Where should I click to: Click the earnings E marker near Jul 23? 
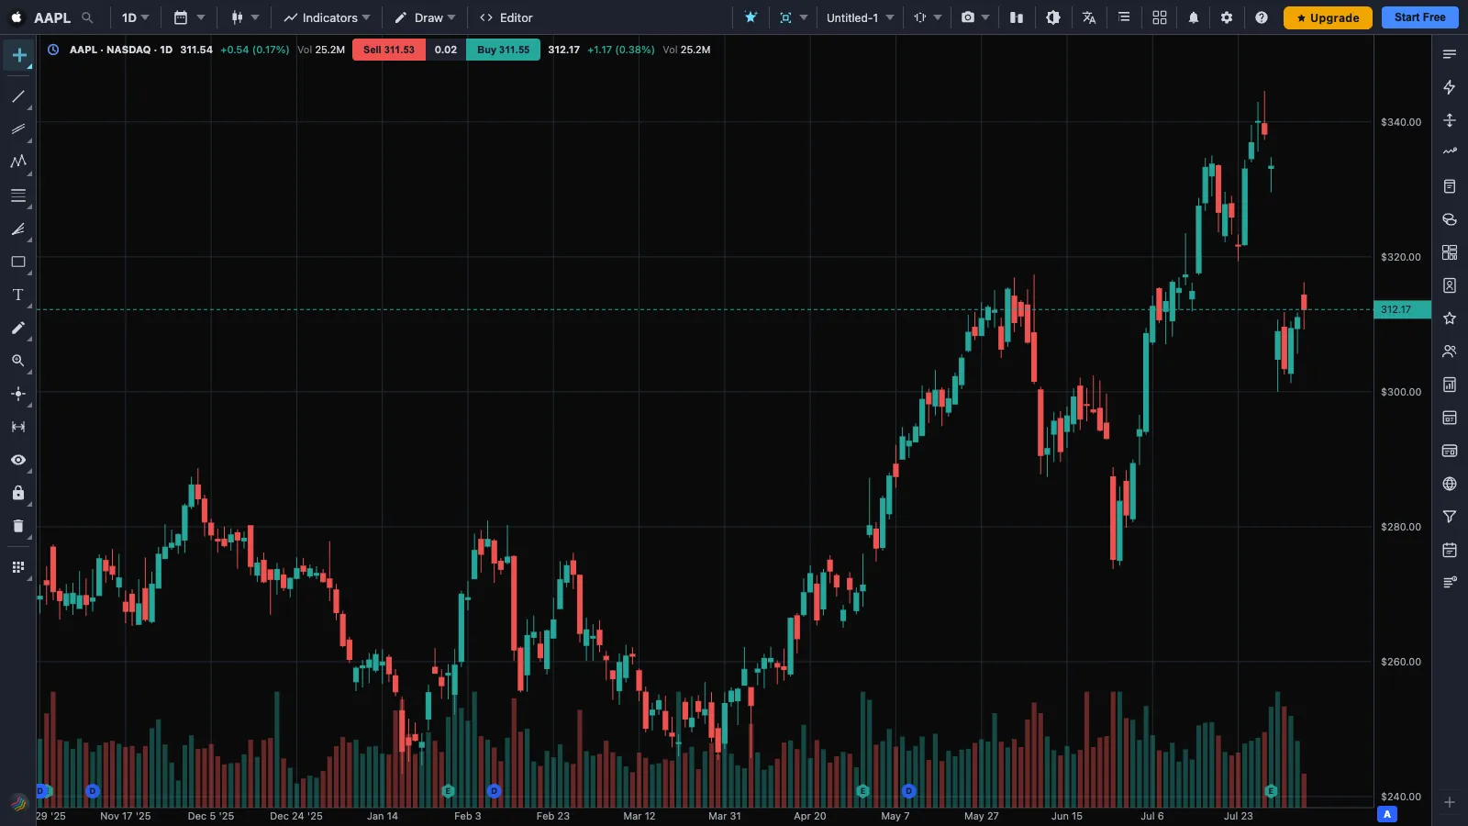pyautogui.click(x=1271, y=790)
